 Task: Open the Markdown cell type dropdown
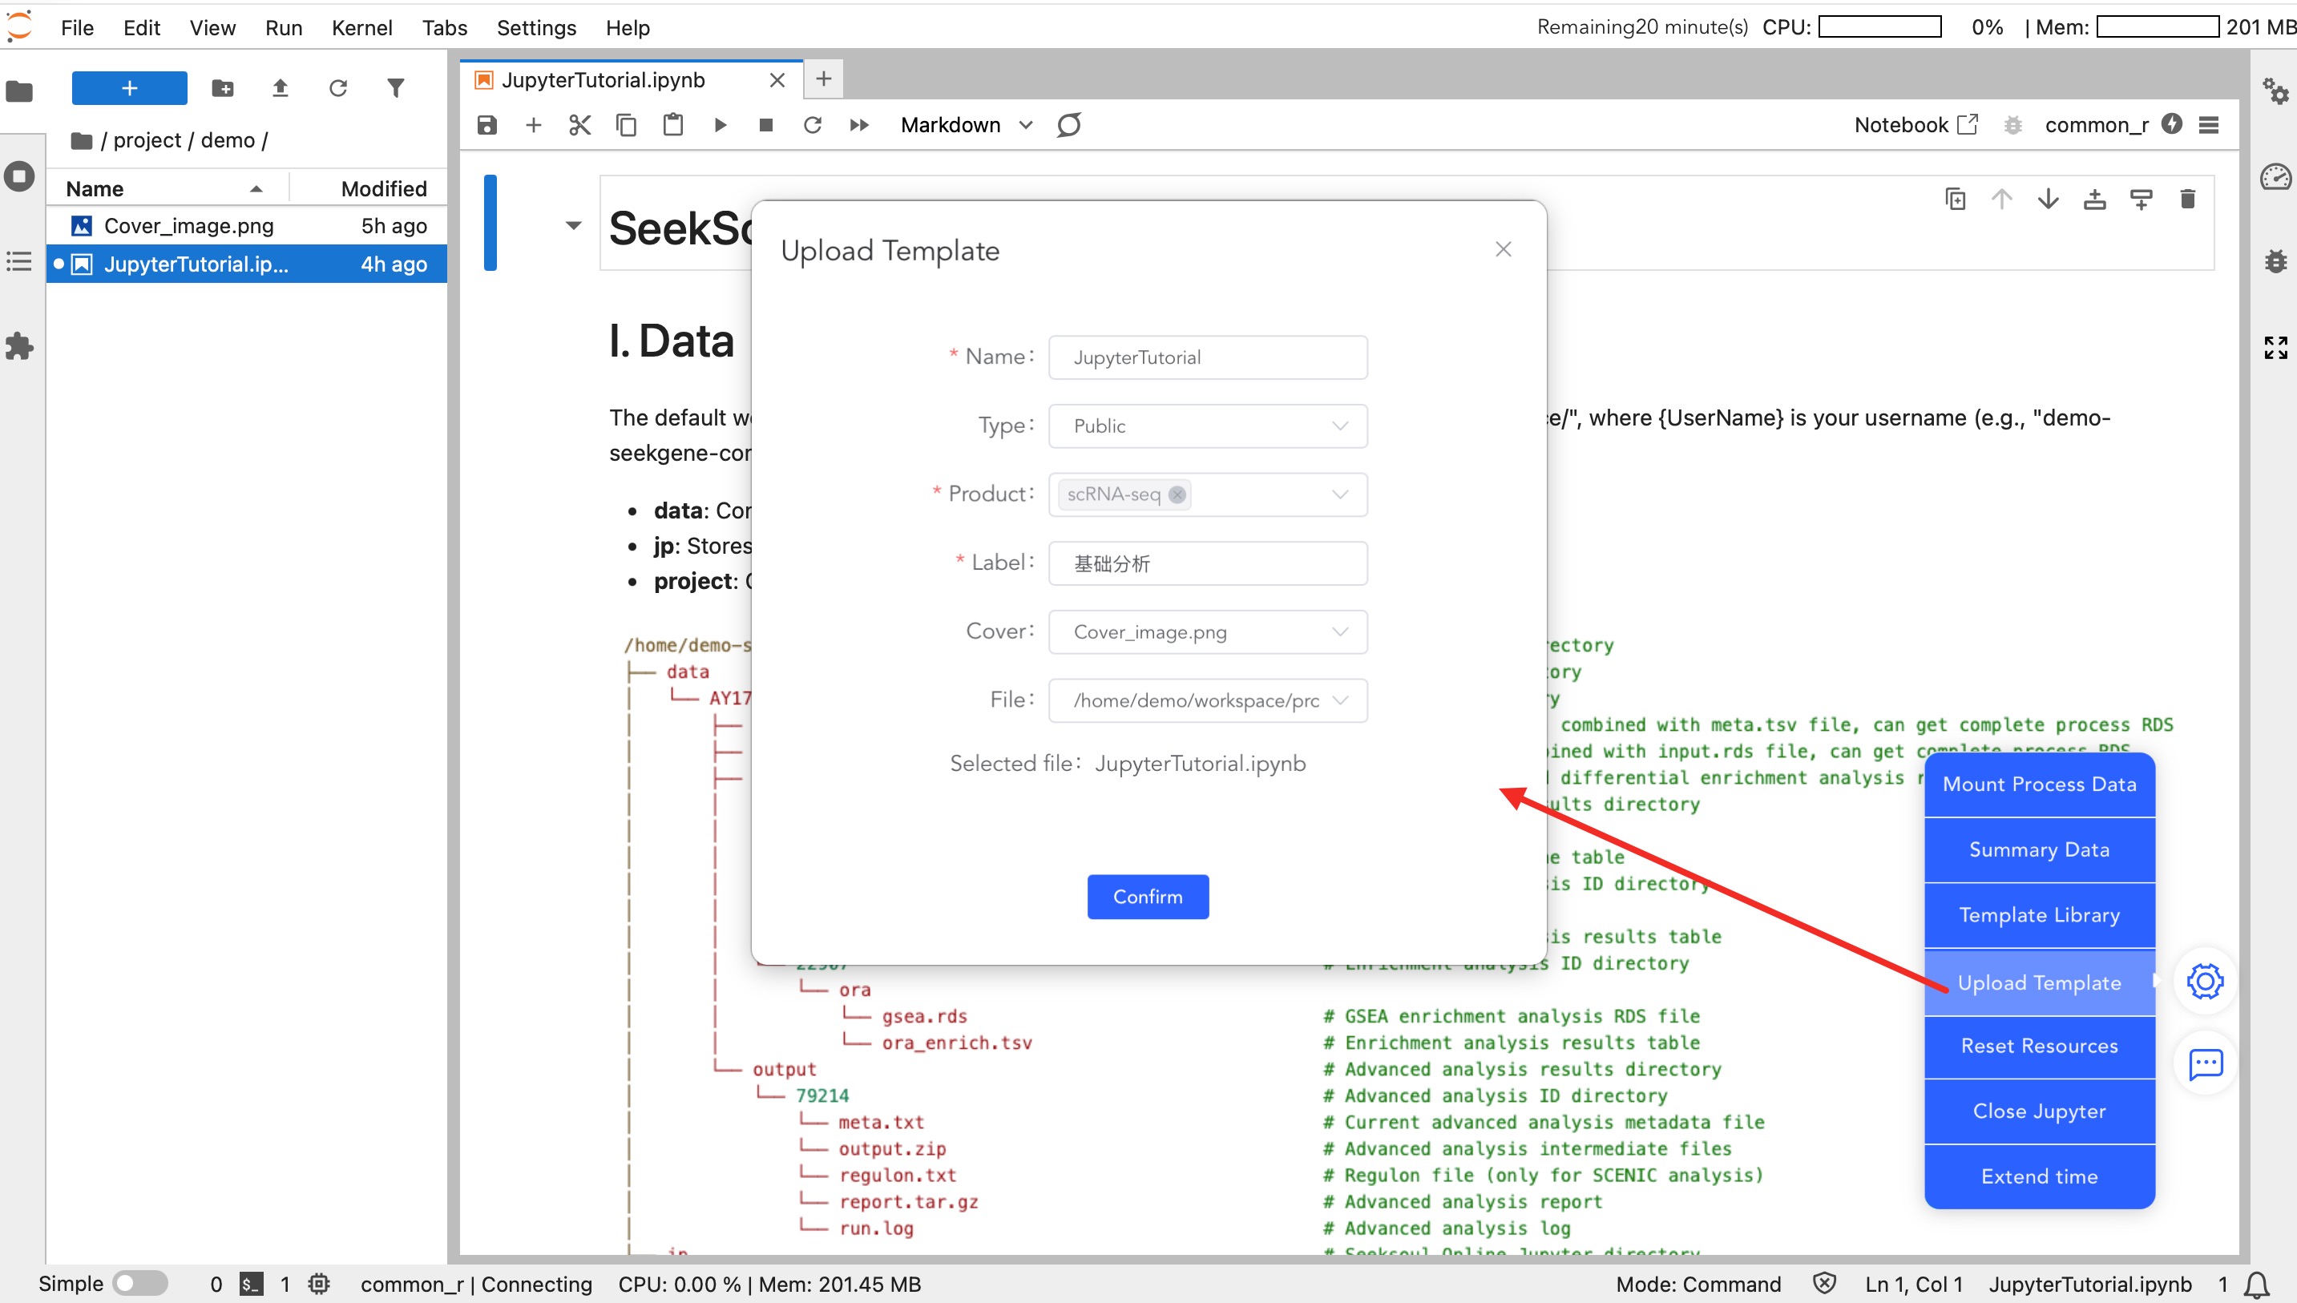[966, 125]
